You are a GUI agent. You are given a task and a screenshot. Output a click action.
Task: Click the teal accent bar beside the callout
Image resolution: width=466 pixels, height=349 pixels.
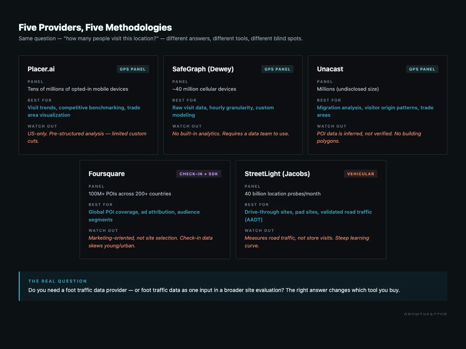point(19,286)
